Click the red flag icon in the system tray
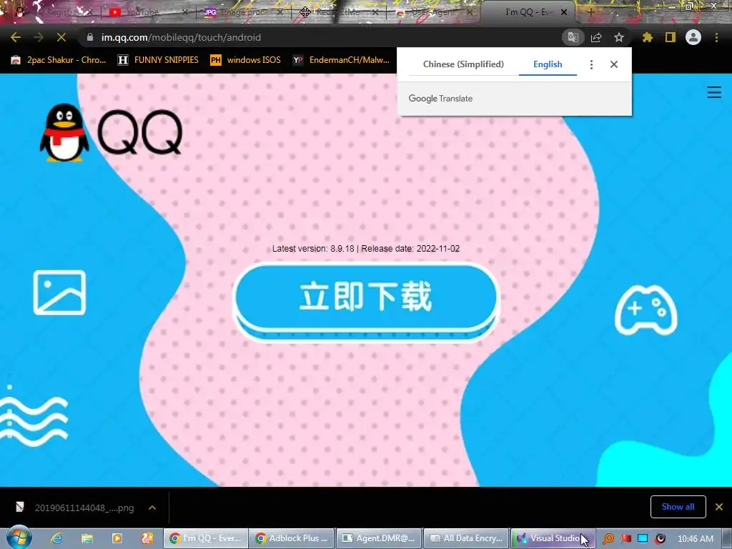This screenshot has height=549, width=732. [625, 538]
